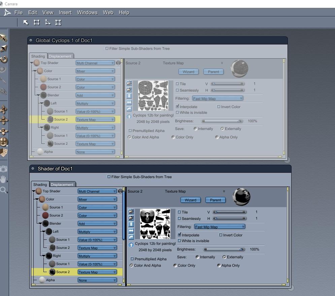This screenshot has width=335, height=296.
Task: Open Filtering Fast Mip Map dropdown in Global Cyclops
Action: coord(217,98)
